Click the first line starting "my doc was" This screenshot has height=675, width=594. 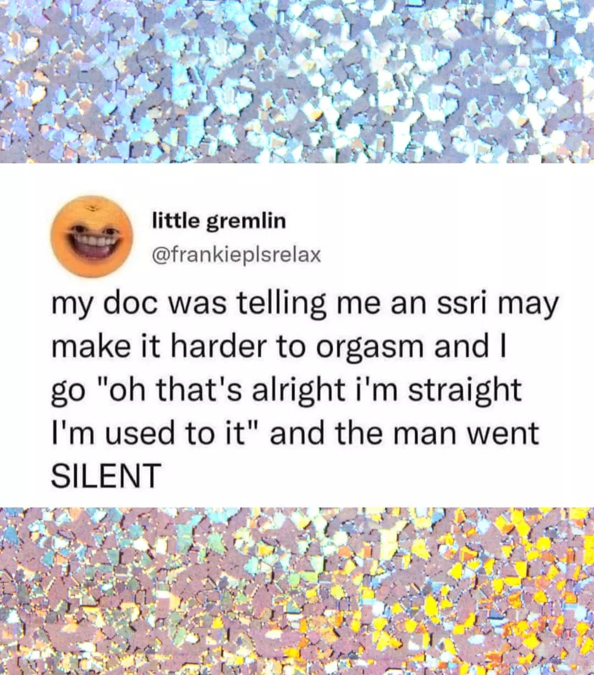(305, 305)
